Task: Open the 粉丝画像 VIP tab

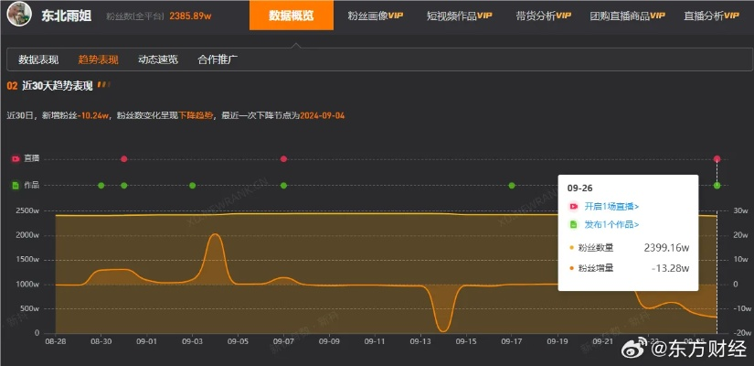Action: click(375, 16)
